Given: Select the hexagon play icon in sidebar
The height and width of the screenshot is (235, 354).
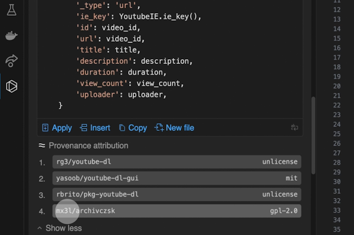Looking at the screenshot, I should 11,86.
